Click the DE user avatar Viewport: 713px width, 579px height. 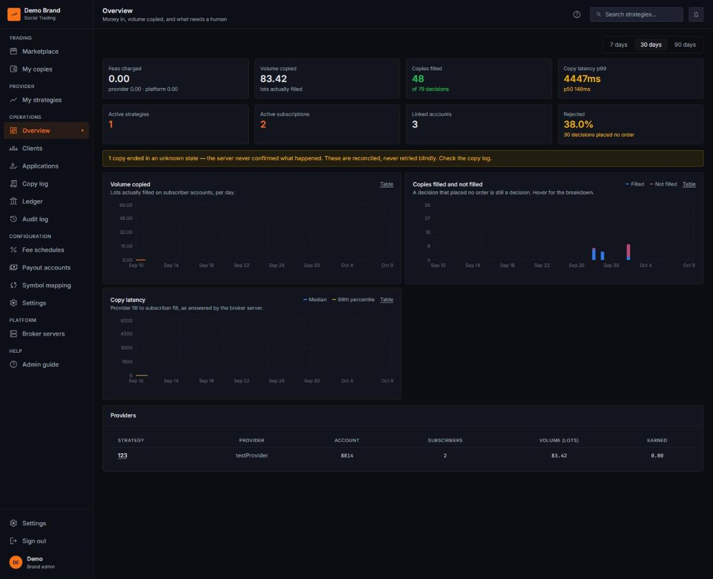(x=16, y=562)
